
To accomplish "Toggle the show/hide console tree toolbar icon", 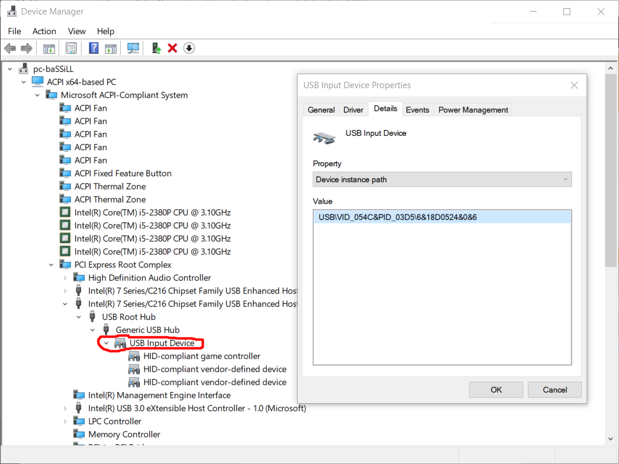I will coord(49,49).
